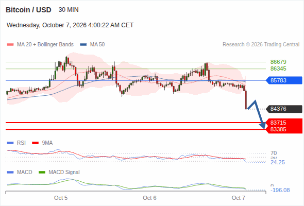
Task: Click the MA 50 legend label
Action: (97, 45)
